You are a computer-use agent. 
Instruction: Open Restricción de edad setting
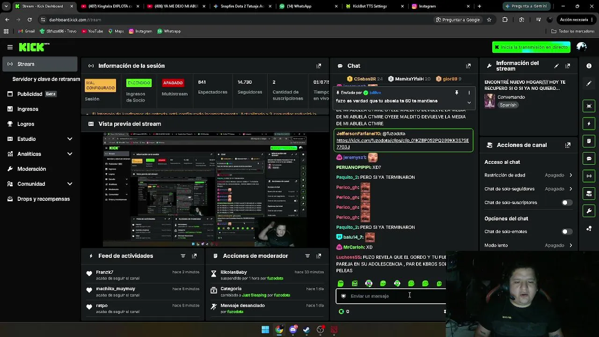point(528,175)
